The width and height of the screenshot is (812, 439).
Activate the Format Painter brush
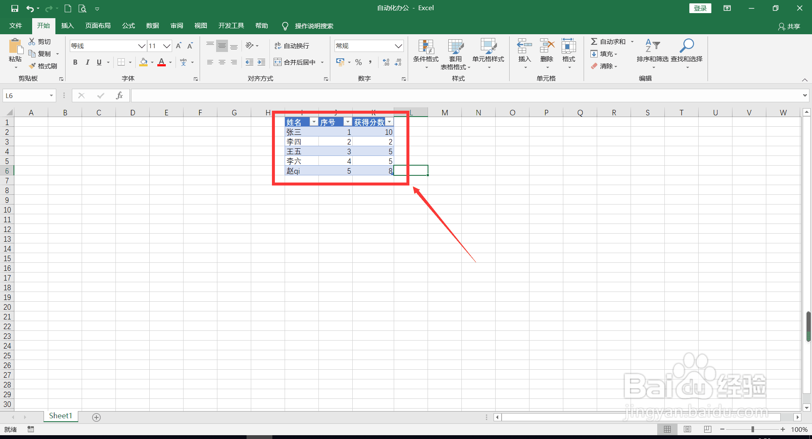pyautogui.click(x=43, y=66)
